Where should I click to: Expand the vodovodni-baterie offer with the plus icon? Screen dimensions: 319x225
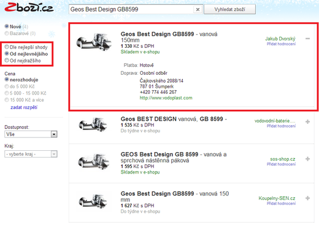[307, 122]
